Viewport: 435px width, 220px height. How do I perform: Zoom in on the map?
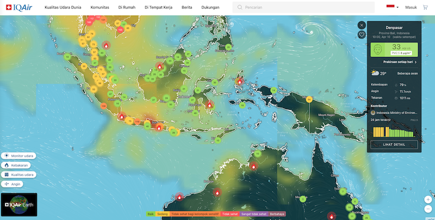pyautogui.click(x=428, y=199)
